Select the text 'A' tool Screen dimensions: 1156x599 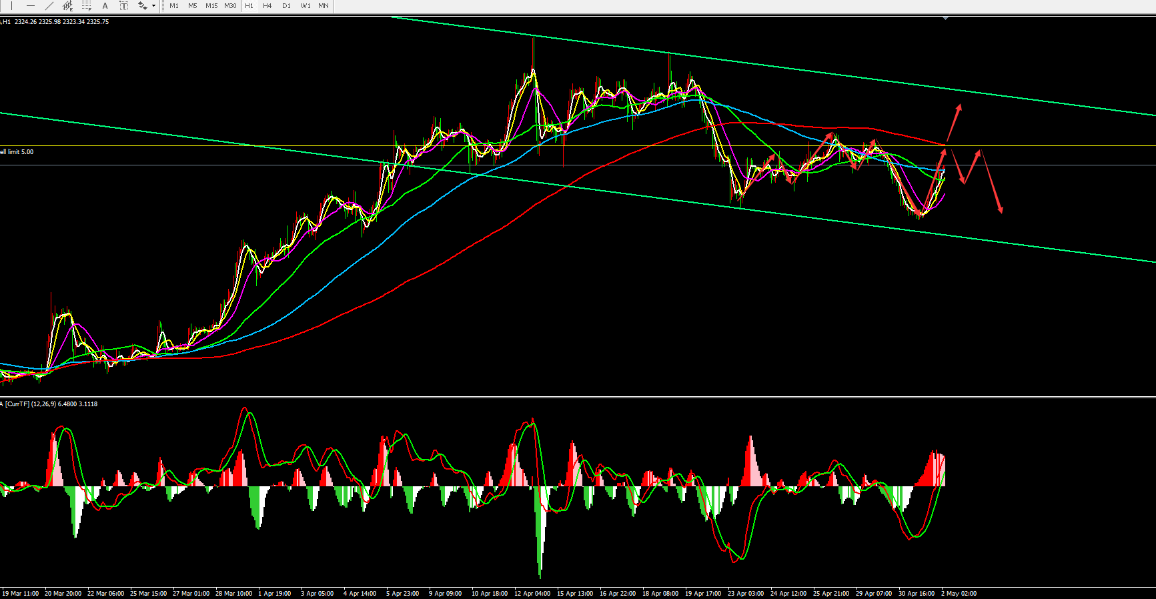click(105, 6)
